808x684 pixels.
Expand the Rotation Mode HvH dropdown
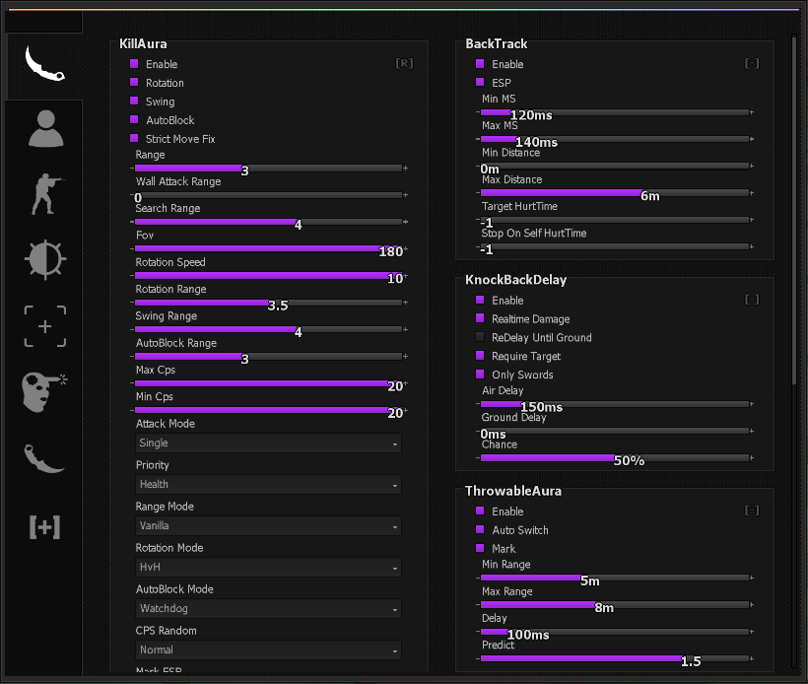268,567
